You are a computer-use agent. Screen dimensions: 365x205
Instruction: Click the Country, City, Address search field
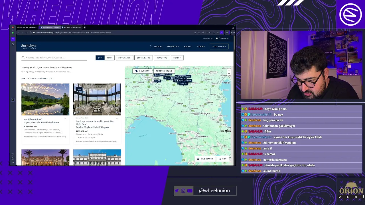click(x=54, y=58)
